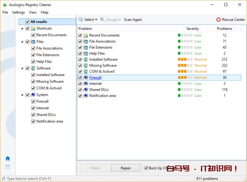Open the Firewall link in results
This screenshot has width=247, height=182.
pos(95,77)
